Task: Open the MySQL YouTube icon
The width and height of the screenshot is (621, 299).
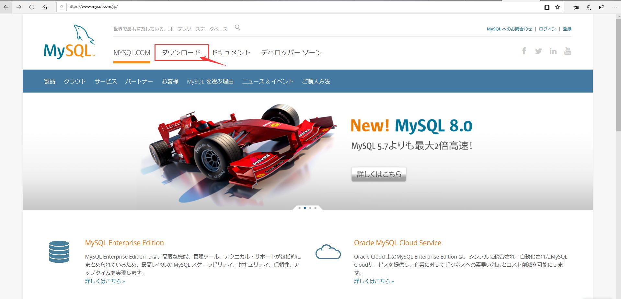Action: [568, 51]
